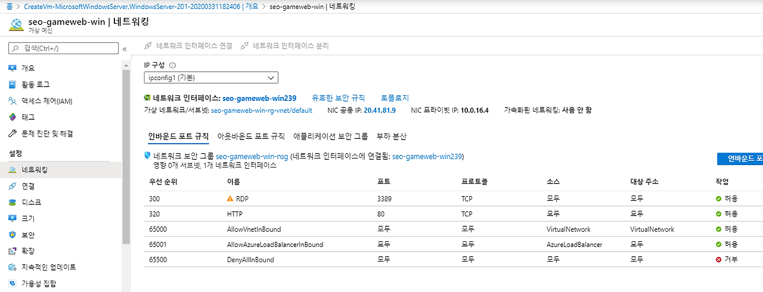Switch to 아웃바운드 포트 규칙 tab
Screen dimensions: 763x292
coord(251,136)
